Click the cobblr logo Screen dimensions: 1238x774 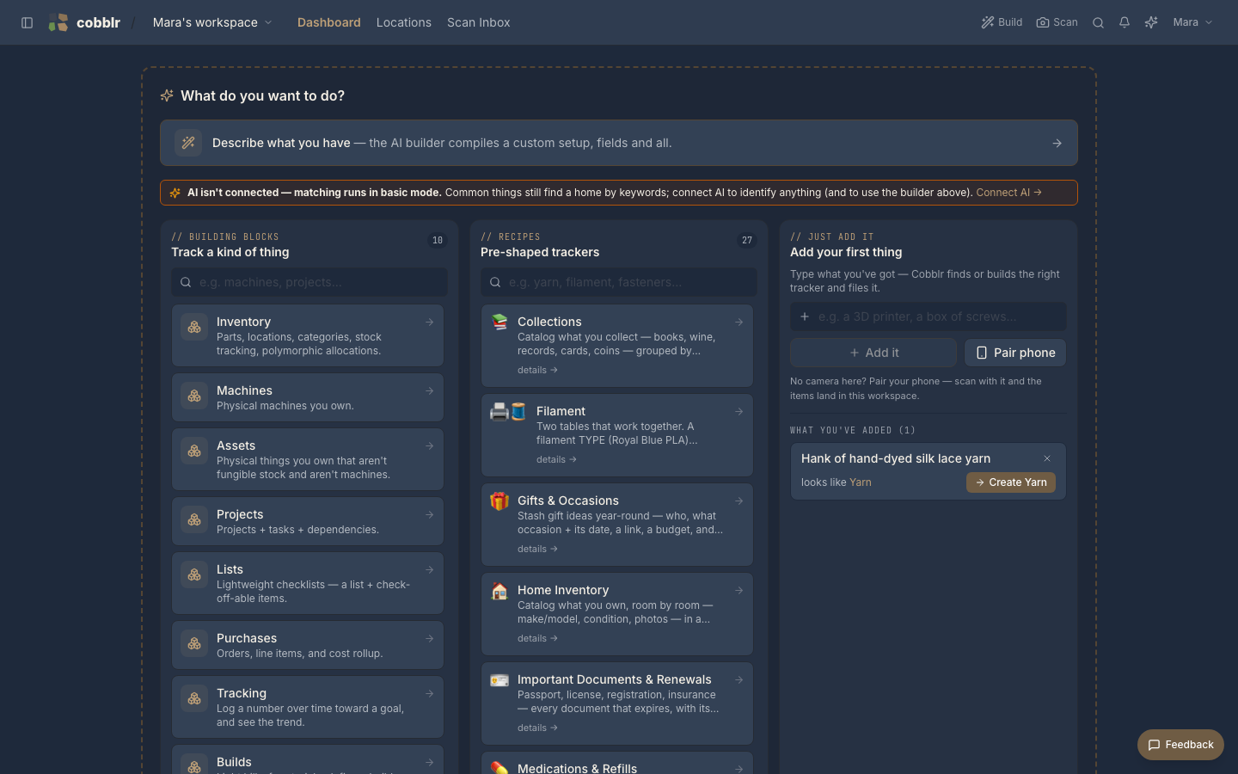pyautogui.click(x=84, y=22)
